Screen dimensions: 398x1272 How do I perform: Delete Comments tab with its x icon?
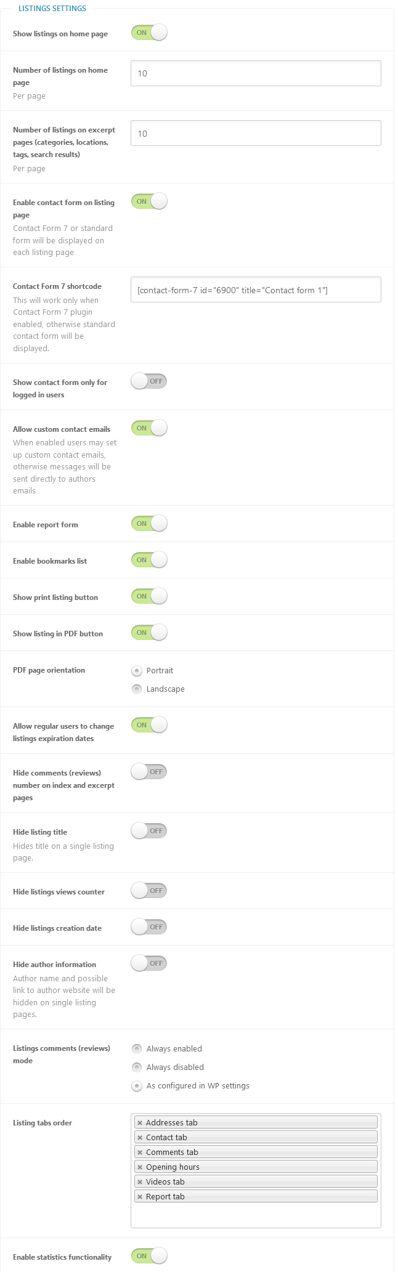tap(140, 1152)
